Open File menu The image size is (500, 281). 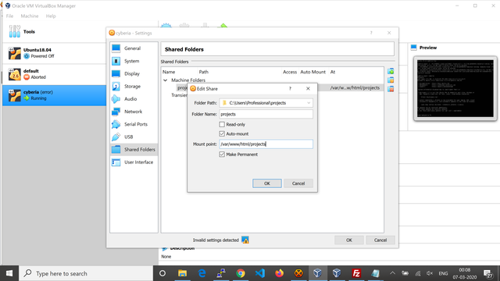9,16
